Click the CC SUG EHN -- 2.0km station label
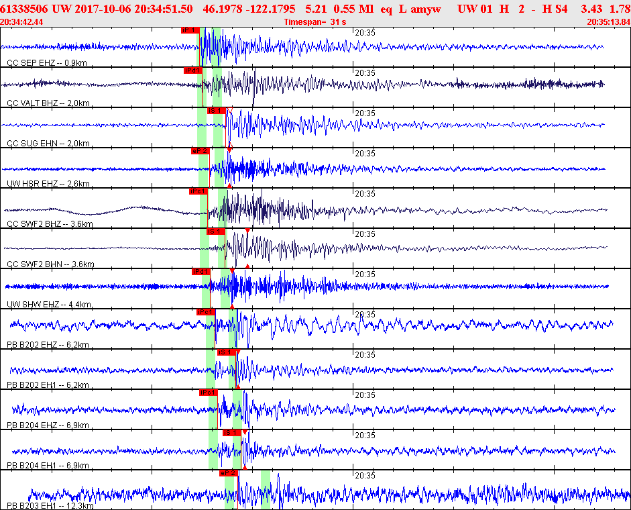 pyautogui.click(x=48, y=144)
